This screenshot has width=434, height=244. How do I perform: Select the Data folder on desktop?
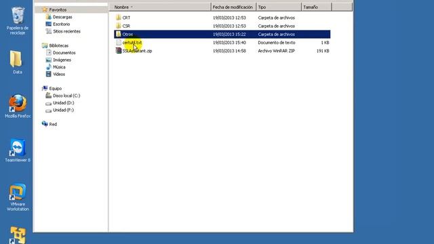[x=16, y=62]
